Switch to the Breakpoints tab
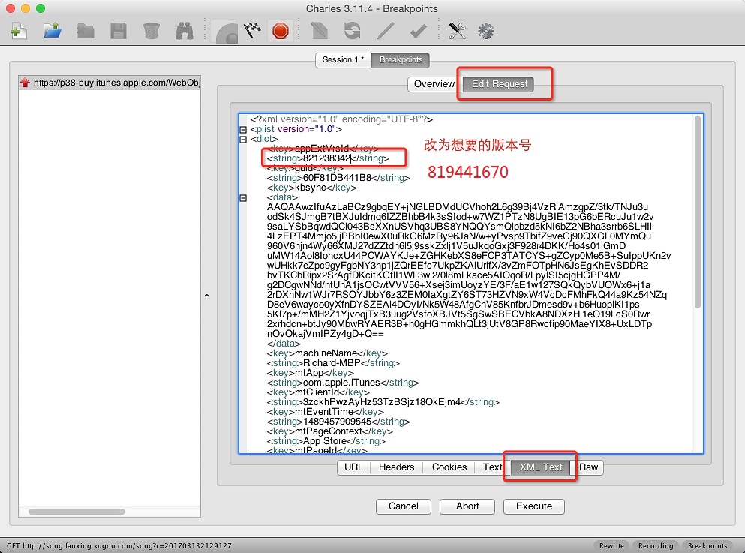745x553 pixels. click(401, 60)
